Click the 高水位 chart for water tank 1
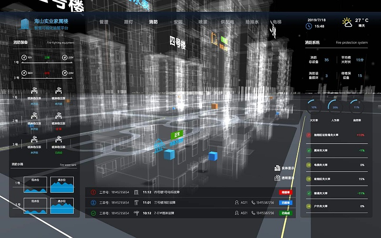The height and width of the screenshot is (238, 381). click(61, 186)
